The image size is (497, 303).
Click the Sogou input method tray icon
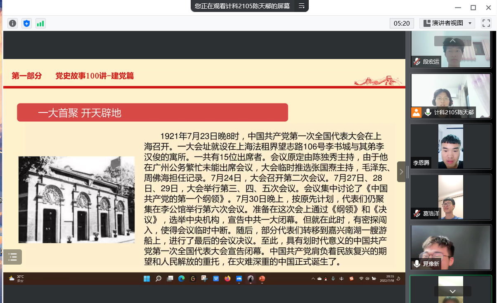click(x=351, y=279)
